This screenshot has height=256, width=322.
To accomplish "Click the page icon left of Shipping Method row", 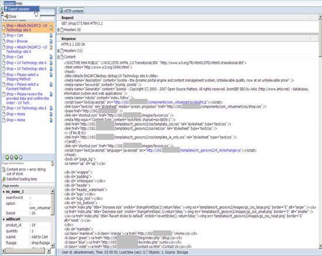I will pyautogui.click(x=4, y=75).
